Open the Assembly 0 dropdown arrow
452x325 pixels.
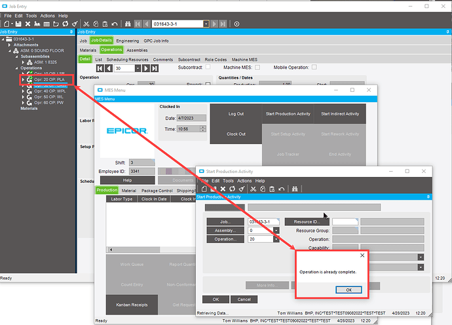tap(276, 231)
